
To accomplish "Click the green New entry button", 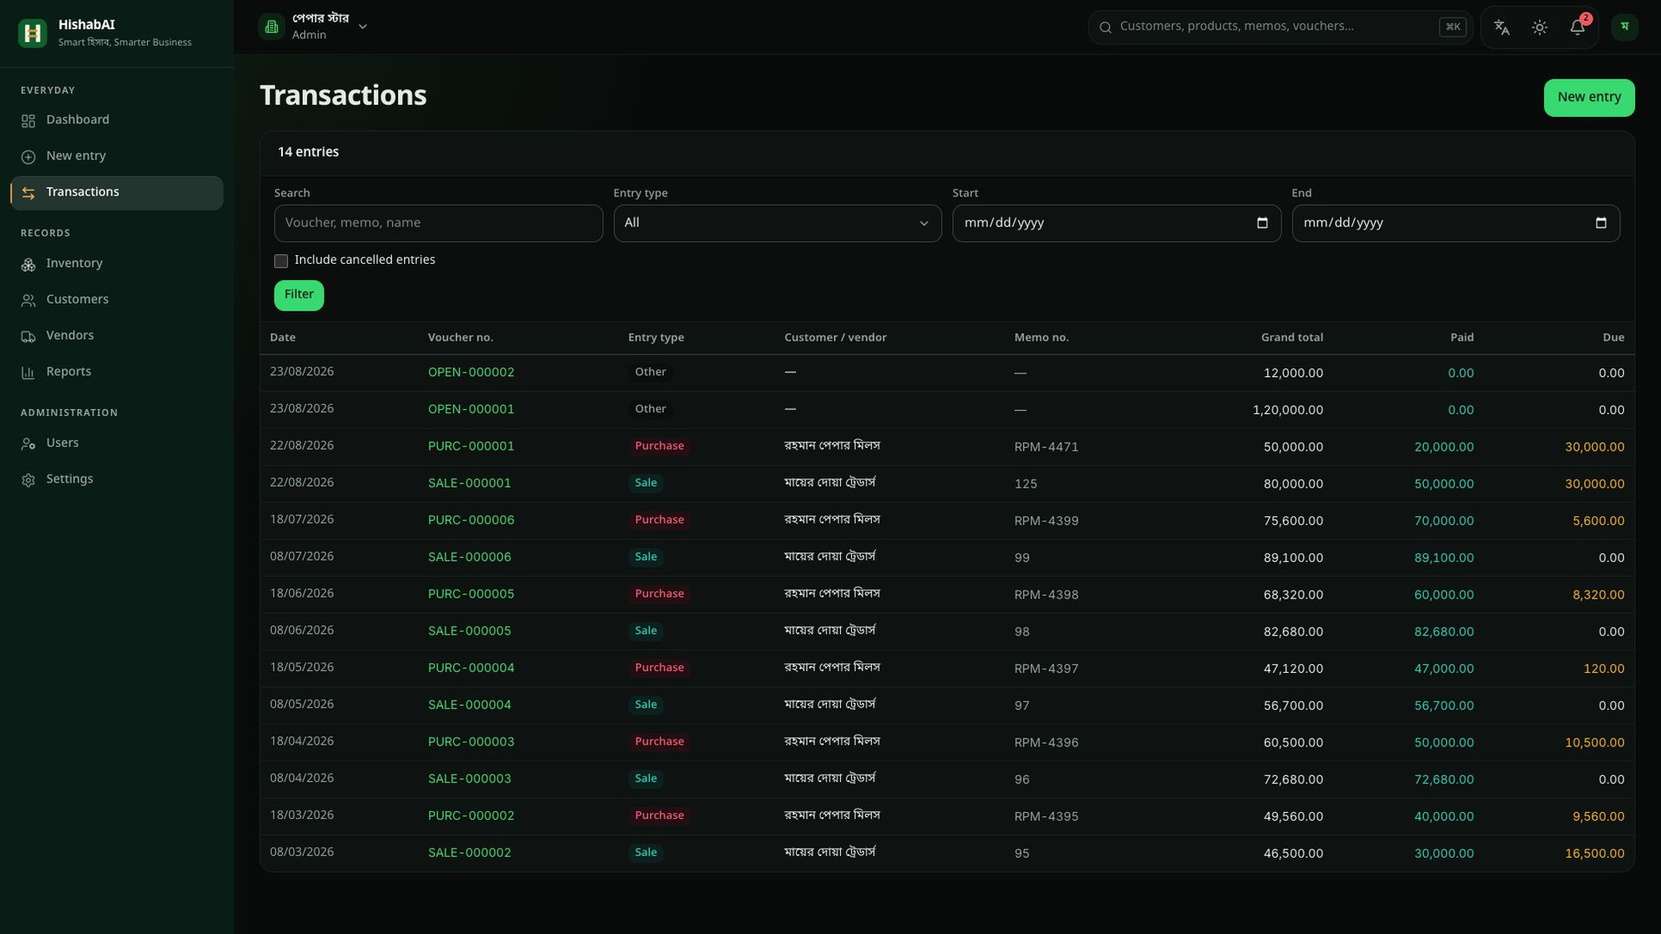I will coord(1589,98).
